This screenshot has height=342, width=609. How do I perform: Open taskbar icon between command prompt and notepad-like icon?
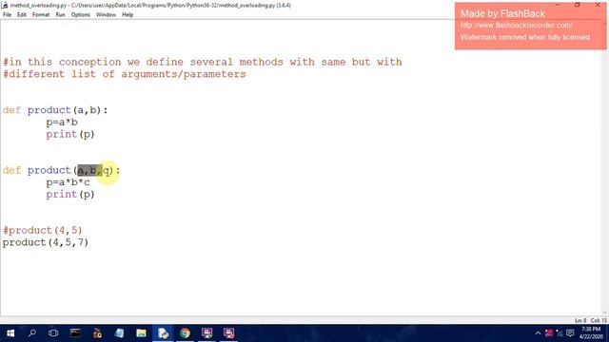(97, 333)
